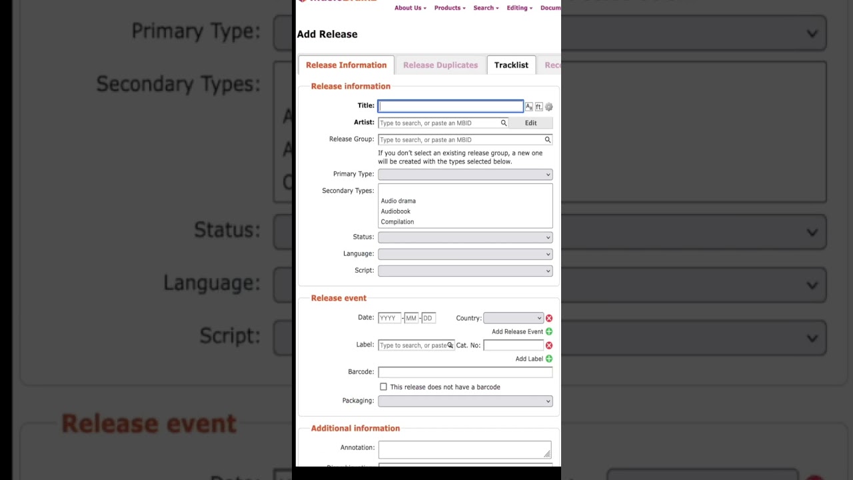The height and width of the screenshot is (480, 853).
Task: Switch to the Release Information tab
Action: (346, 65)
